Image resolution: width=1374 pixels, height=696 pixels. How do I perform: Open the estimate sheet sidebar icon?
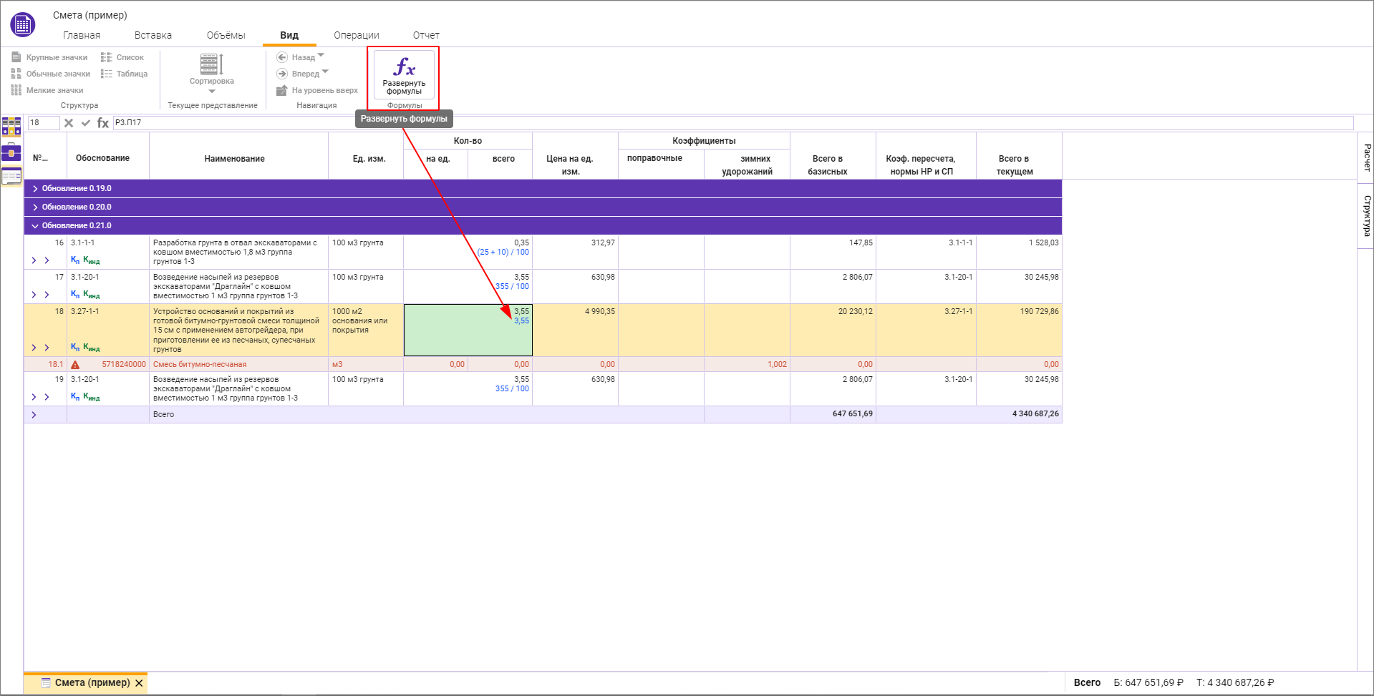[x=11, y=176]
